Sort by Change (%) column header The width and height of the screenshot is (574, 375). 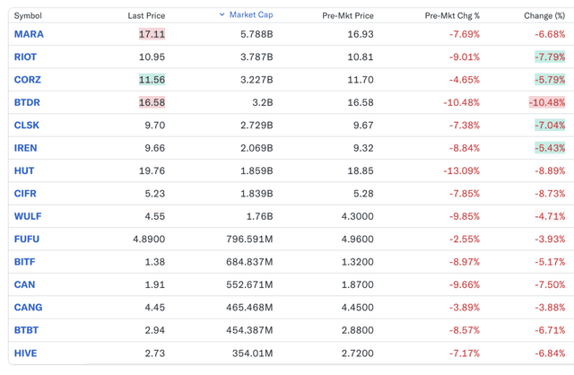[x=544, y=16]
